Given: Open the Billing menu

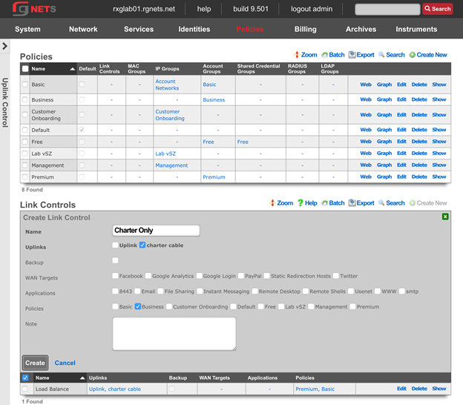Looking at the screenshot, I should [305, 29].
